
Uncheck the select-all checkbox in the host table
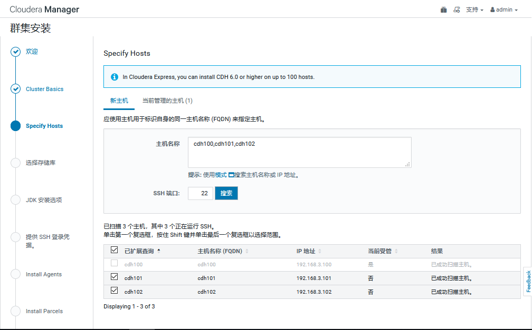point(114,251)
